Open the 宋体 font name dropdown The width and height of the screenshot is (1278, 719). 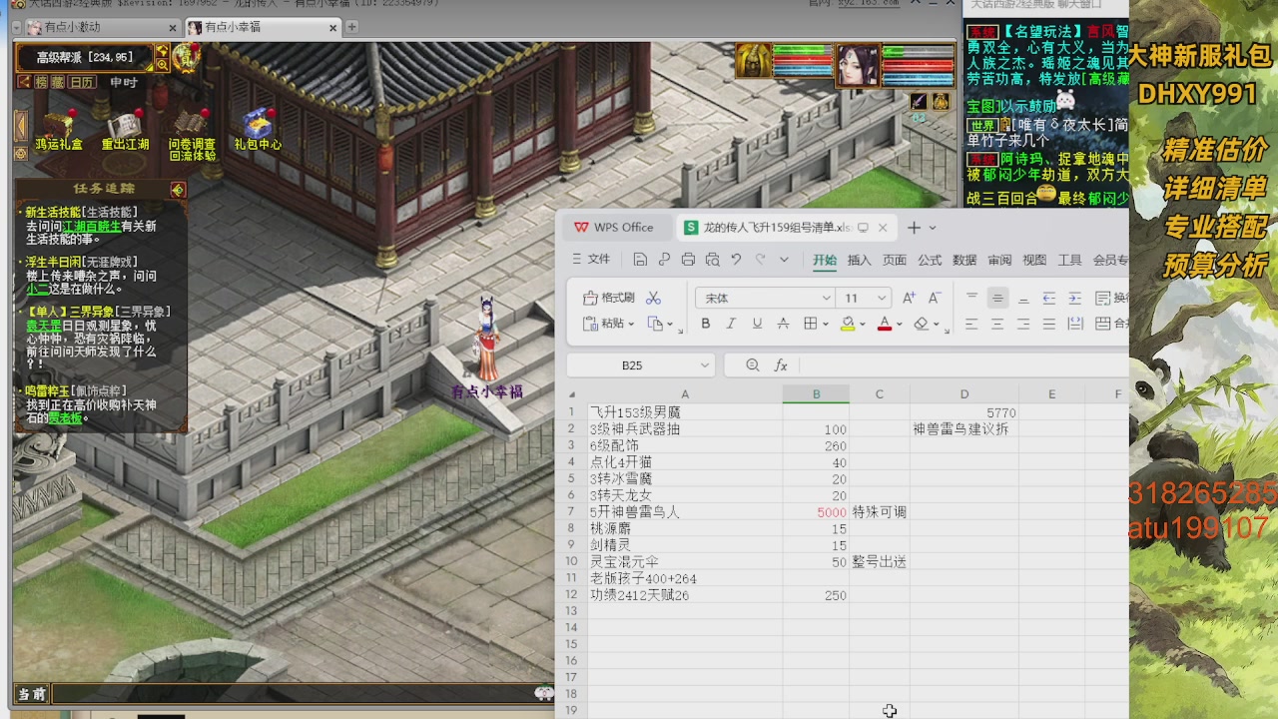[826, 298]
